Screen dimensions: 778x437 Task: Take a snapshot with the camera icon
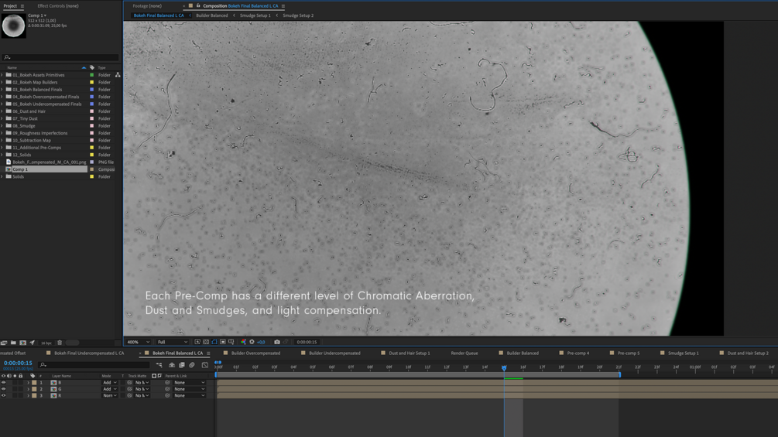pyautogui.click(x=277, y=342)
